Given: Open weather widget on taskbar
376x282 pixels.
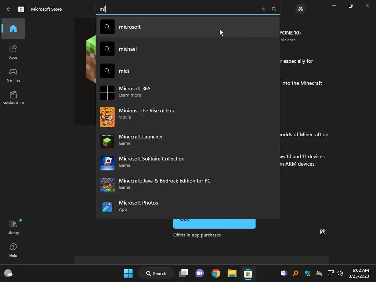Looking at the screenshot, I should [x=8, y=273].
